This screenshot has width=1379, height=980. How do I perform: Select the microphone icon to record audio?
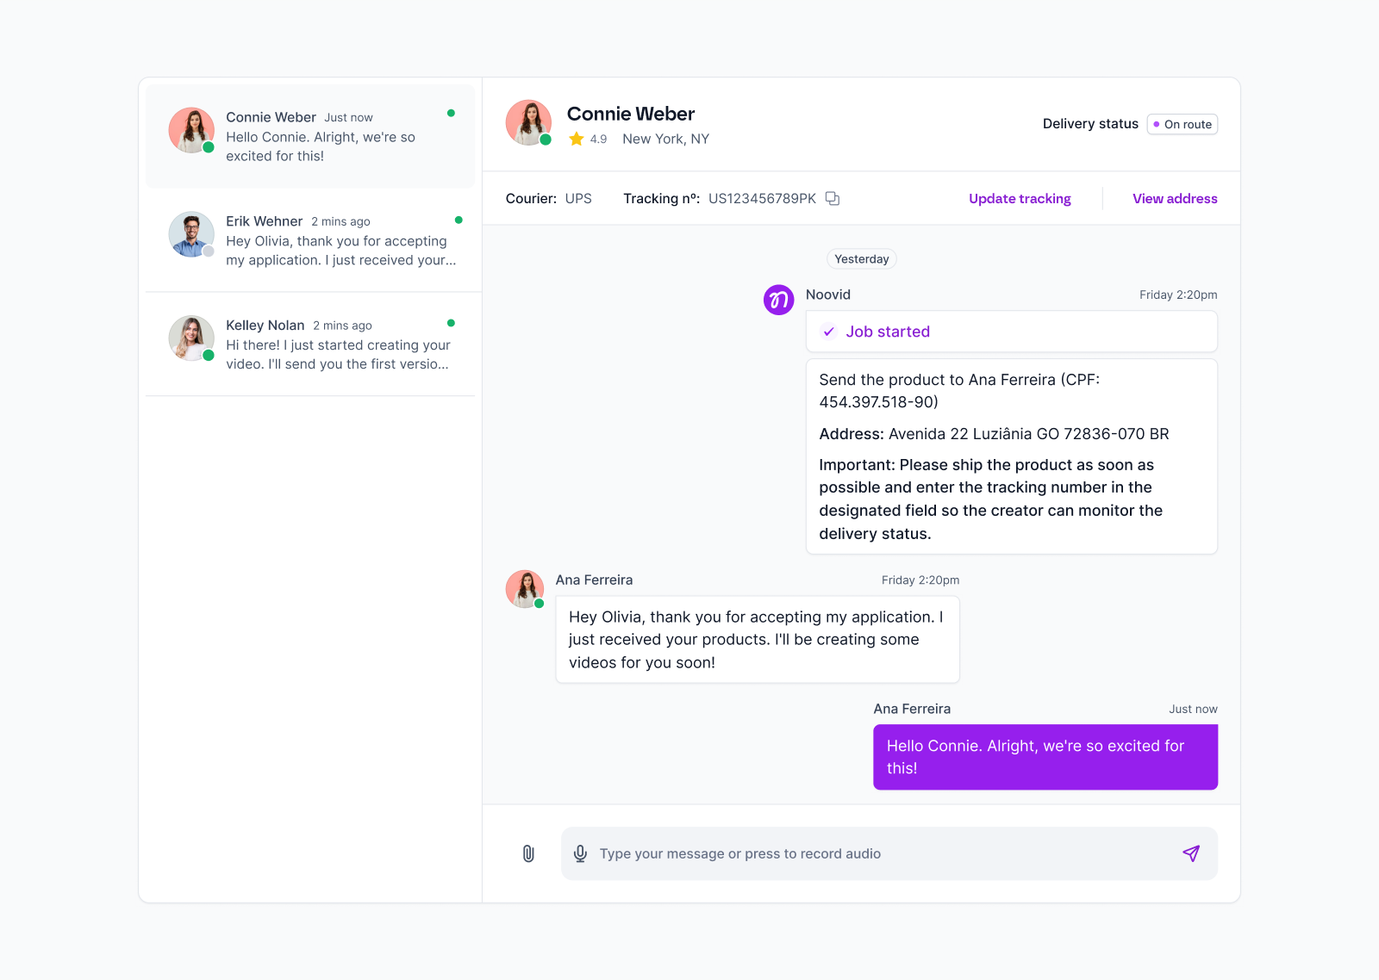coord(580,853)
